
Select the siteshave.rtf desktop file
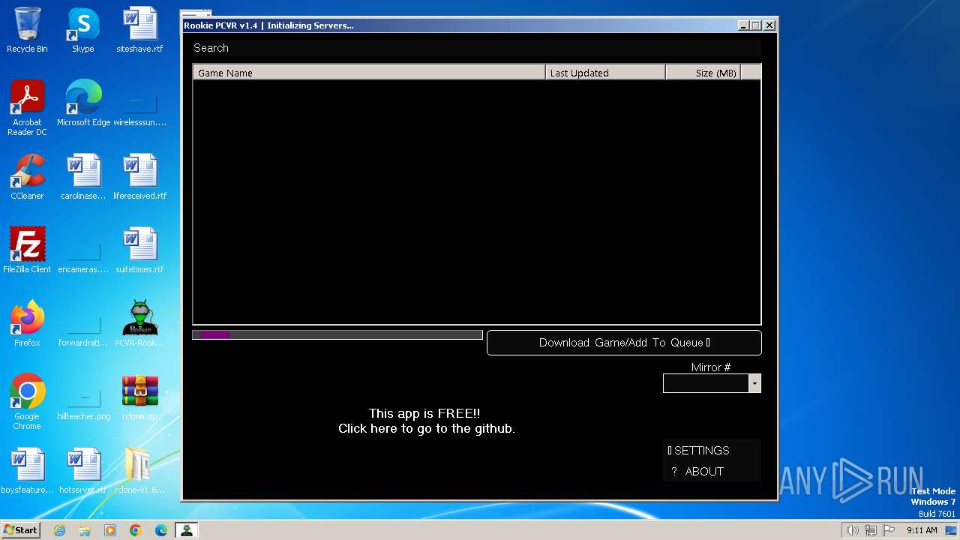(139, 30)
